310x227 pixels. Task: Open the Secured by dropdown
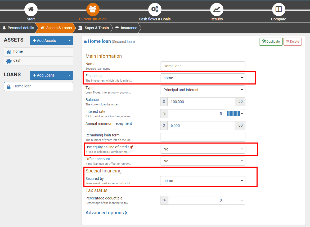(203, 181)
